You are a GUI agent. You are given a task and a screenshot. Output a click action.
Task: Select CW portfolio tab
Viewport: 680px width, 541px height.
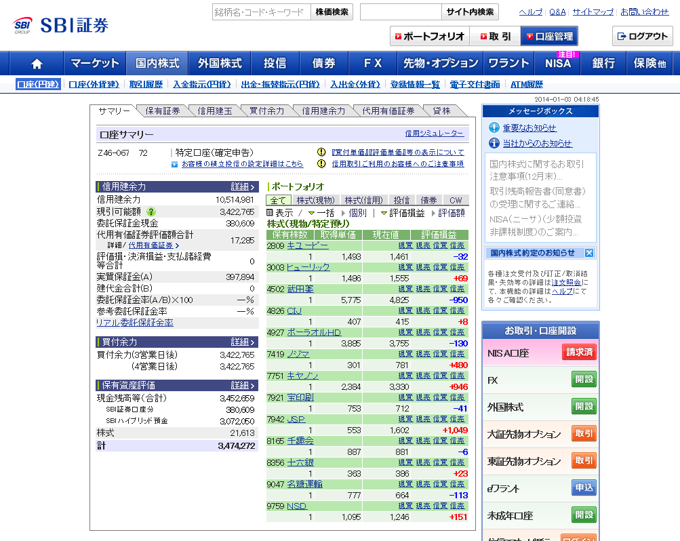pos(456,200)
